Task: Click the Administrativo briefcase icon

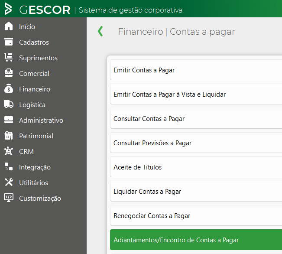Action: tap(9, 120)
